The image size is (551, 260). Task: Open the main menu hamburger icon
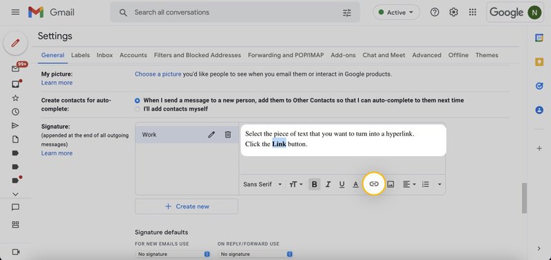[x=15, y=12]
